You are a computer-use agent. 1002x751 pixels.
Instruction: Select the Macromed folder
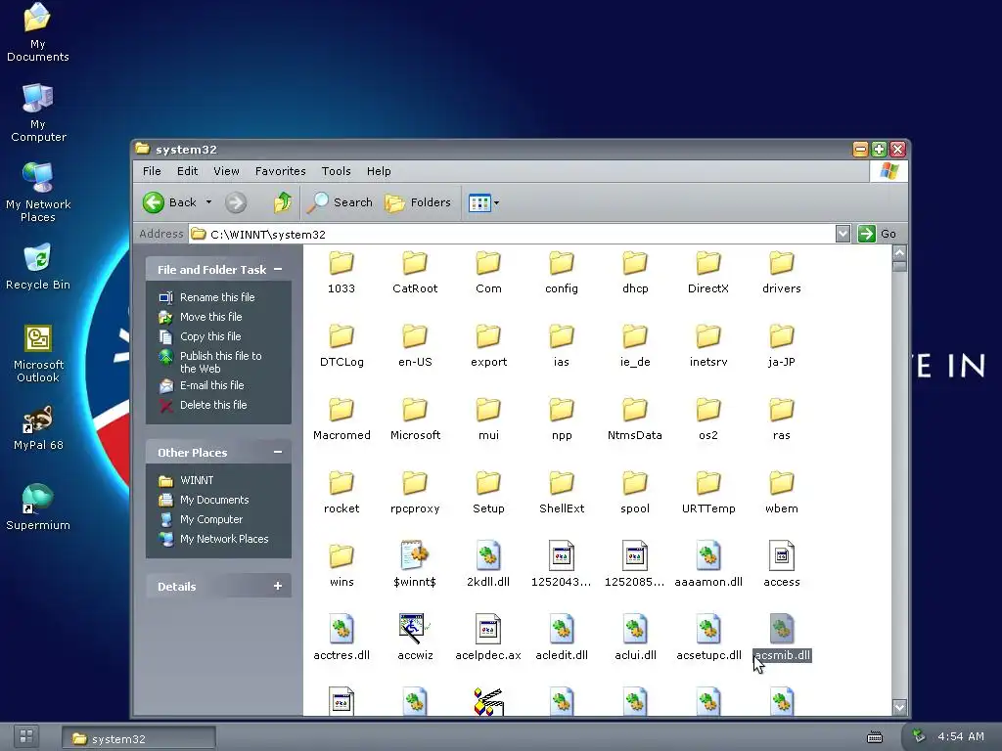tap(342, 419)
